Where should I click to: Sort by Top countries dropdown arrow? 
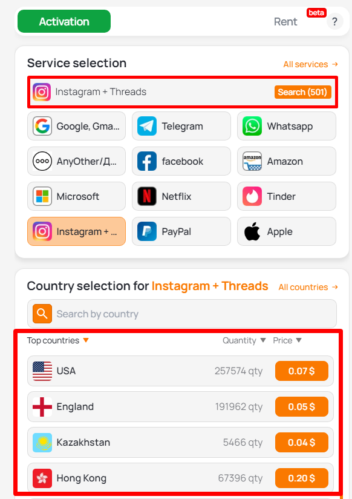pos(85,340)
